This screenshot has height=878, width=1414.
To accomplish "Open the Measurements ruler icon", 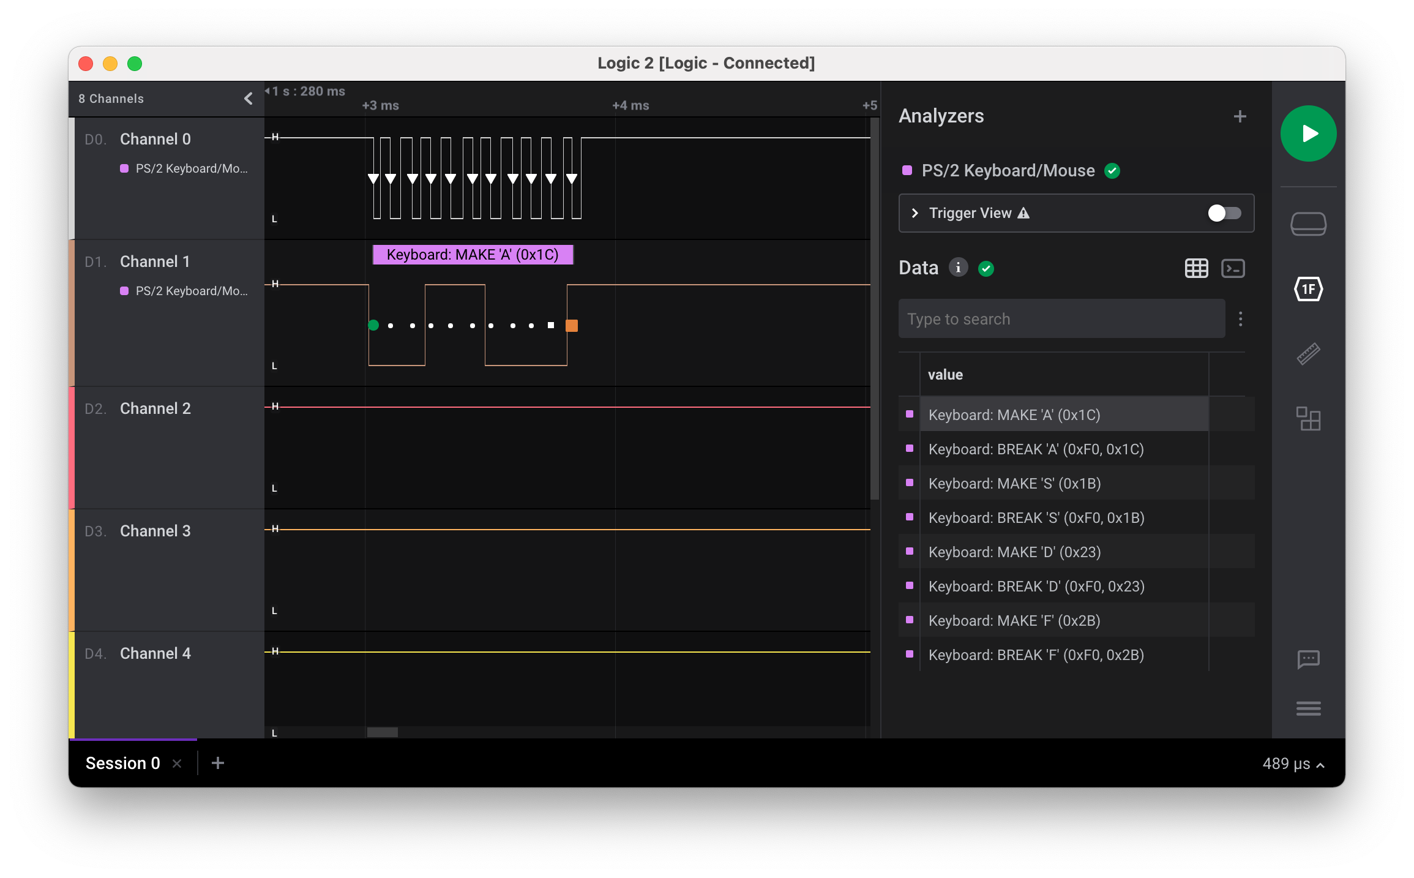I will (x=1308, y=354).
